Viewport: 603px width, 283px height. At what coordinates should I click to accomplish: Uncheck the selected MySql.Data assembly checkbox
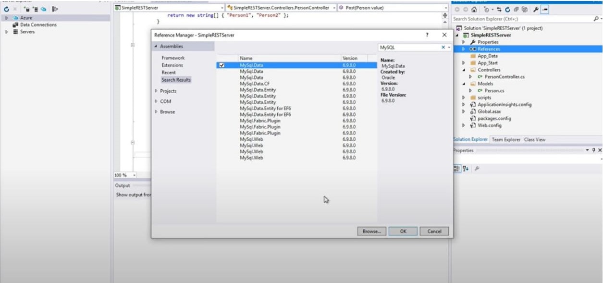click(x=222, y=65)
